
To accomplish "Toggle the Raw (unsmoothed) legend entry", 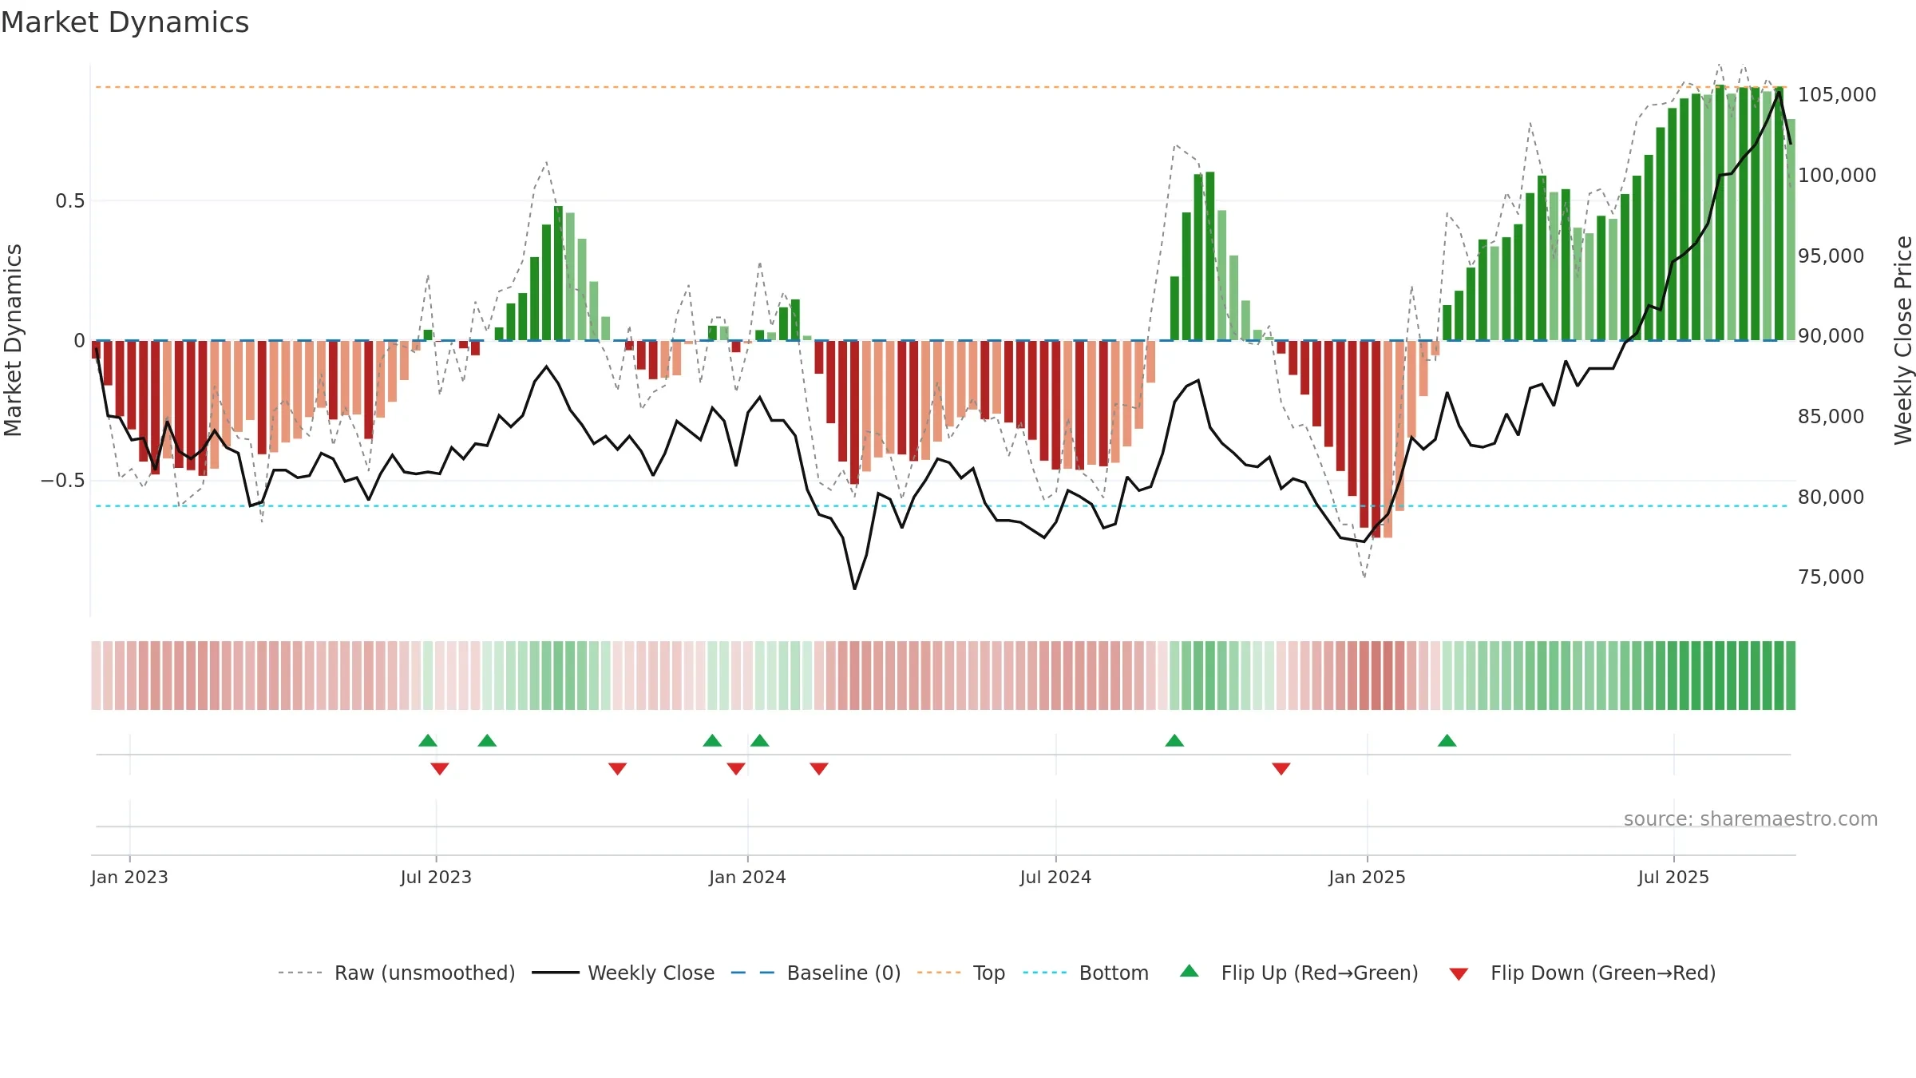I will (397, 973).
